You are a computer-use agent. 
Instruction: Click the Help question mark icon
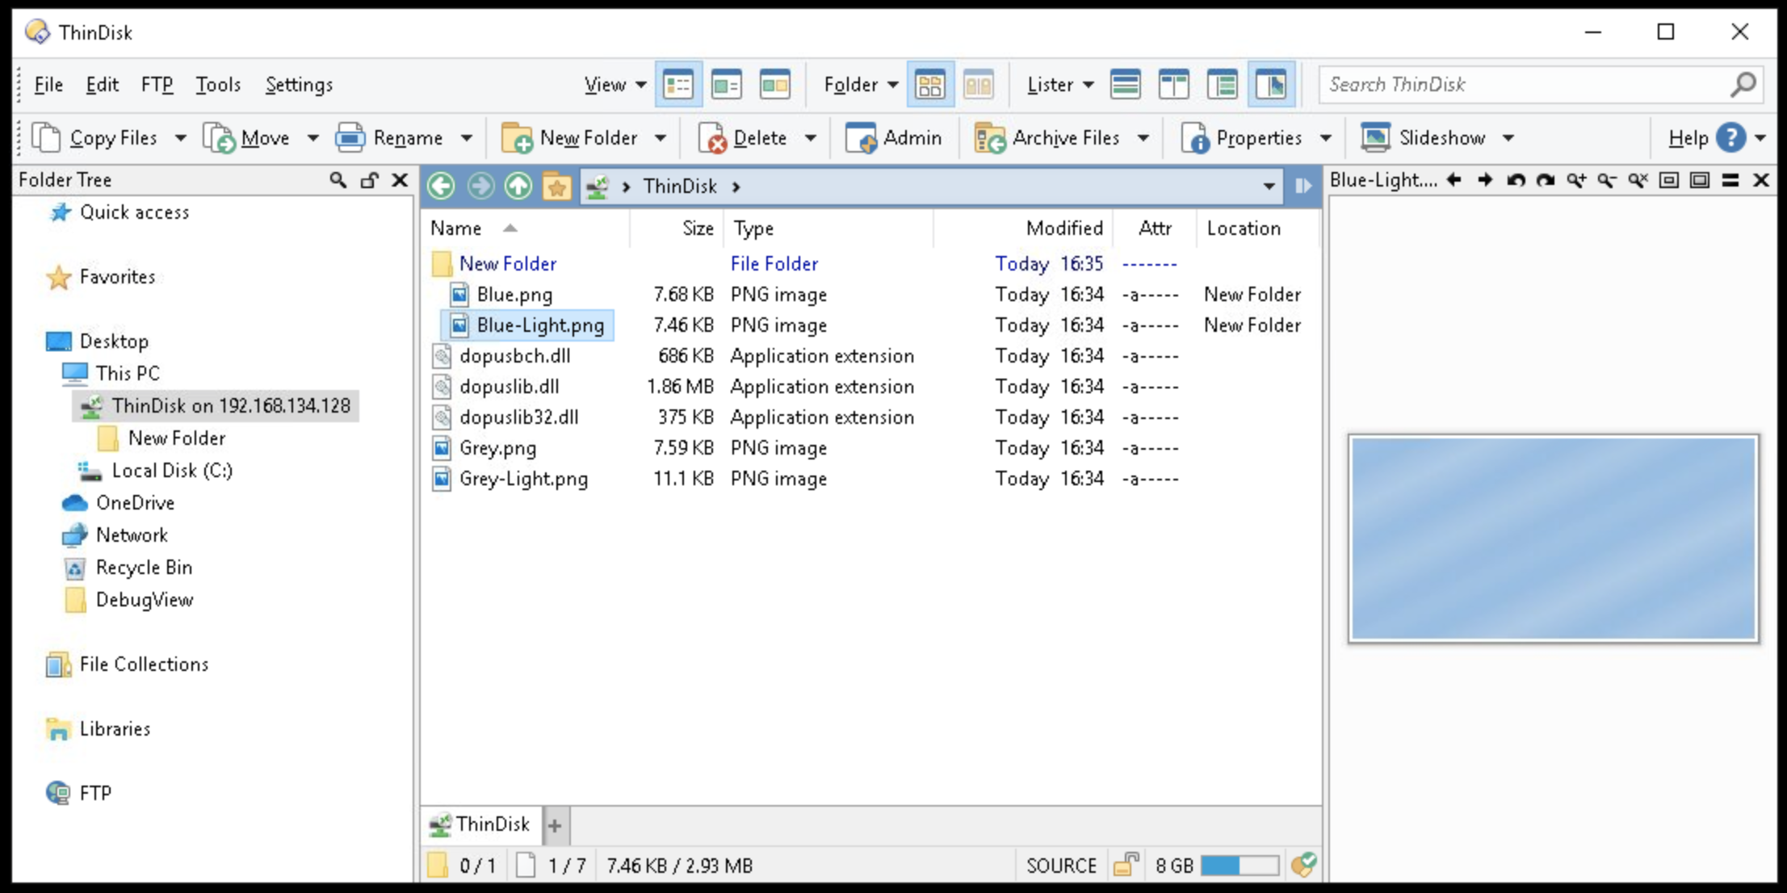tap(1730, 139)
